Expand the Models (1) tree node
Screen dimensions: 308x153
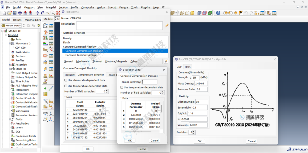click(x=2, y=31)
